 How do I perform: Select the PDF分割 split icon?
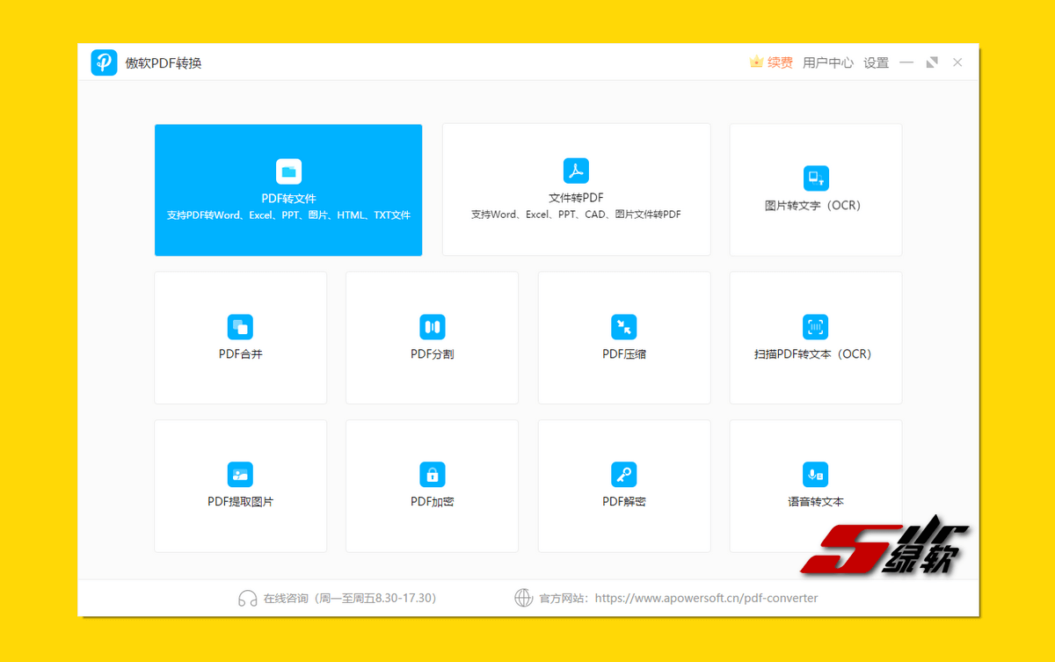[432, 327]
